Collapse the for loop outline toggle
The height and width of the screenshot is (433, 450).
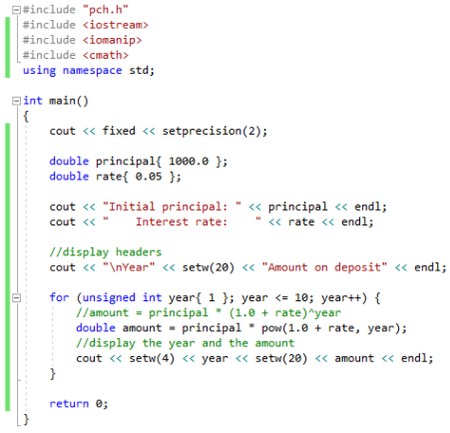pos(16,297)
